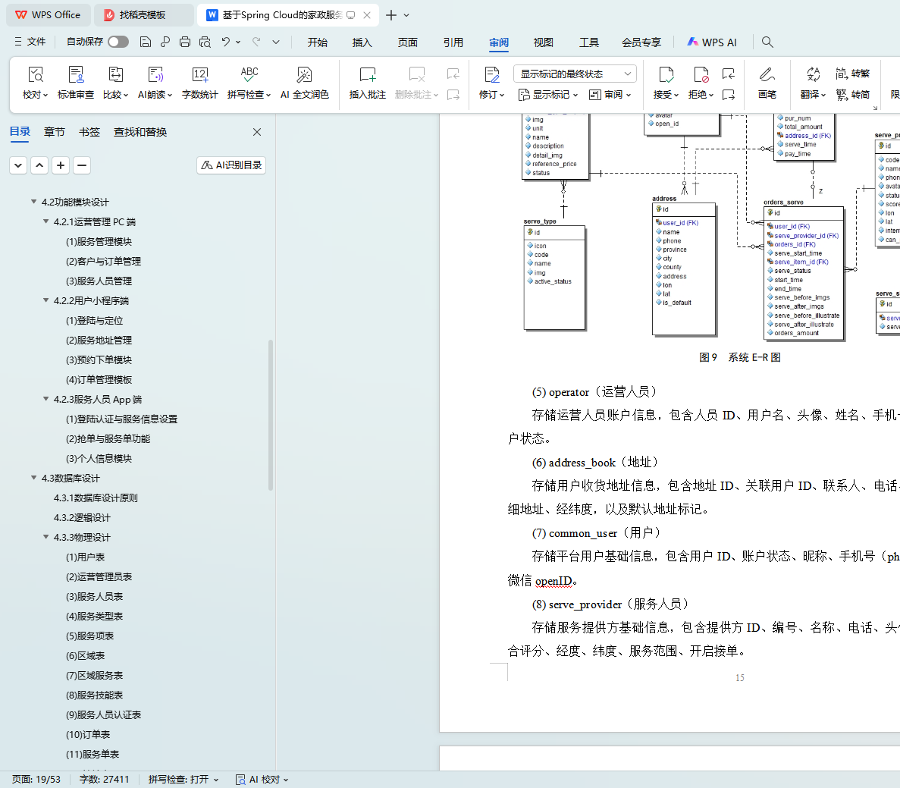Click the export to PDF icon
Screen dimensions: 900x788
165,42
